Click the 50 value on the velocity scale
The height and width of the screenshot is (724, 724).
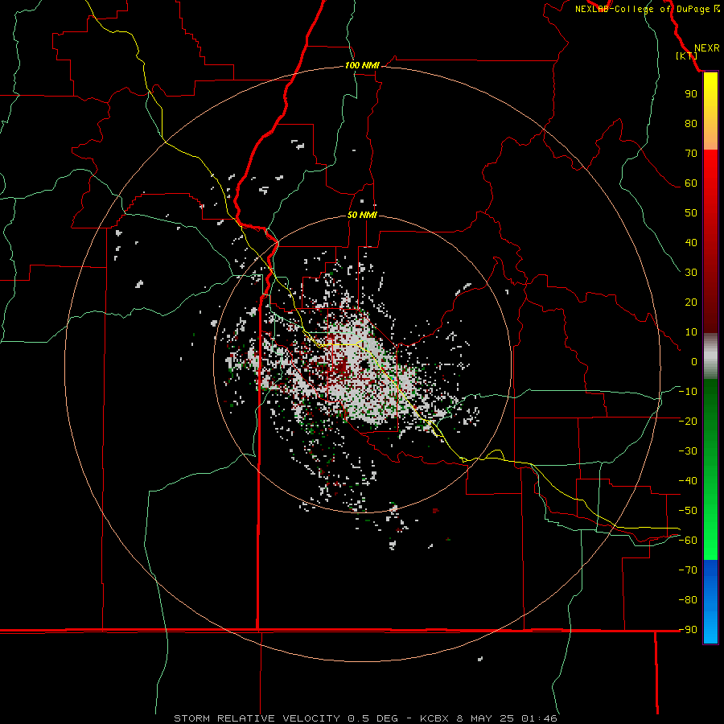[691, 213]
